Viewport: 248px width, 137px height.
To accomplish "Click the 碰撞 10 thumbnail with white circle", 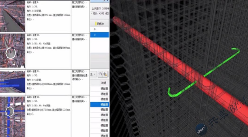I will tap(12, 51).
